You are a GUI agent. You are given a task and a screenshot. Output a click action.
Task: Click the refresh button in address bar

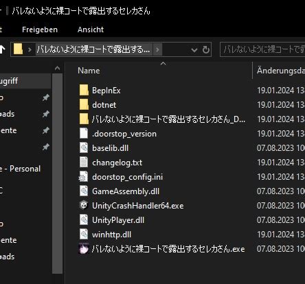coord(206,49)
